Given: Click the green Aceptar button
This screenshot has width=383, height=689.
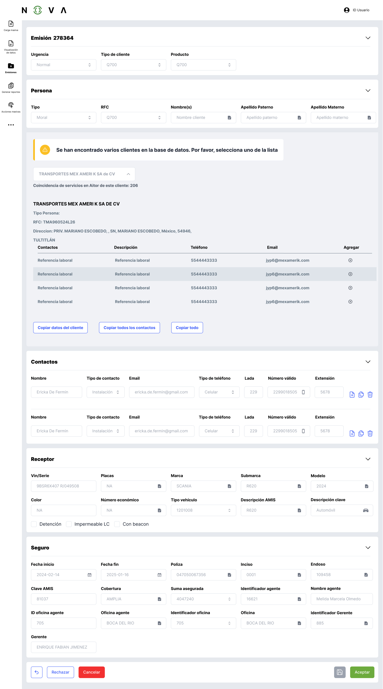Looking at the screenshot, I should 362,672.
